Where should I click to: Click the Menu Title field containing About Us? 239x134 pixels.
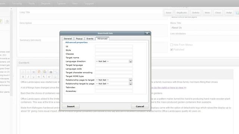(205, 28)
